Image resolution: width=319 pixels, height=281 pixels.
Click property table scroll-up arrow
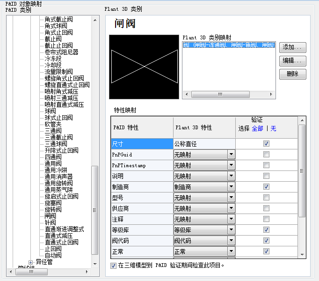[302, 120]
